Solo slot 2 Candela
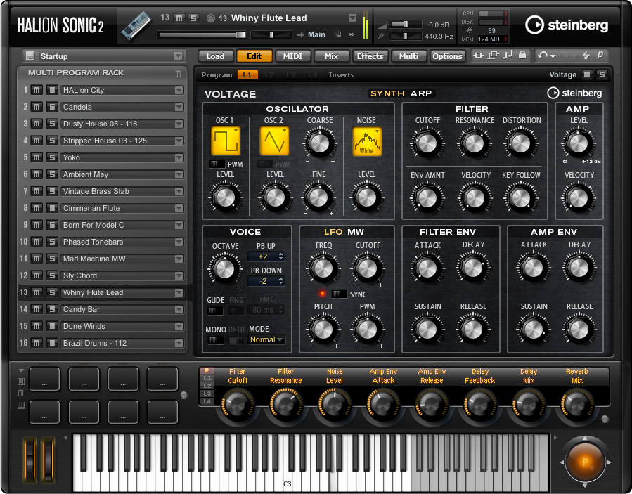632x494 pixels. pyautogui.click(x=51, y=107)
